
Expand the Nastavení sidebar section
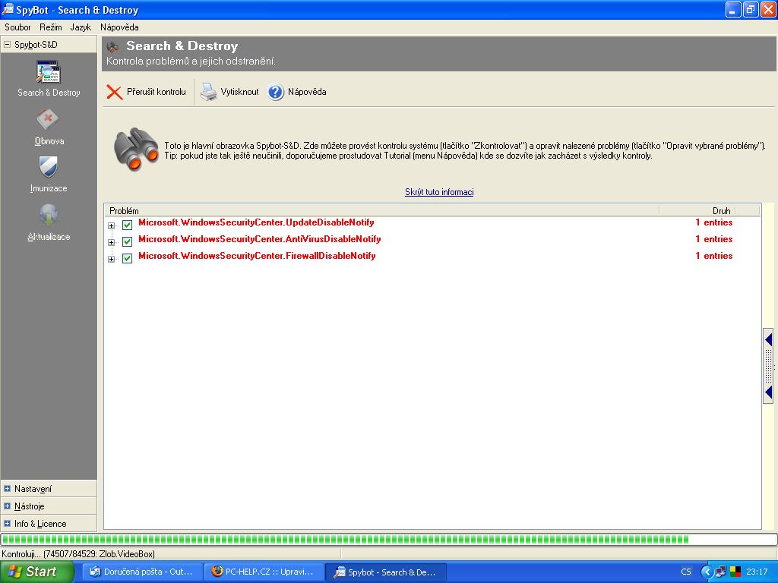7,489
